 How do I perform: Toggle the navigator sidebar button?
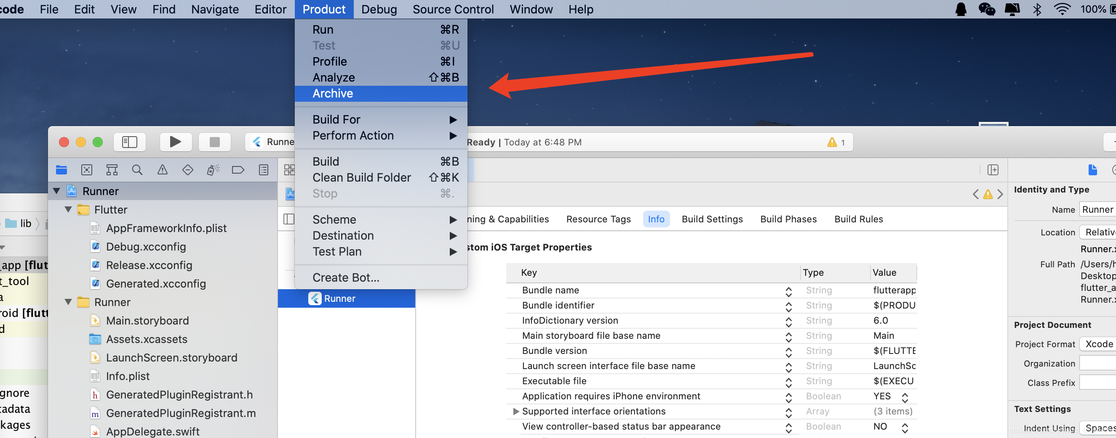coord(130,142)
